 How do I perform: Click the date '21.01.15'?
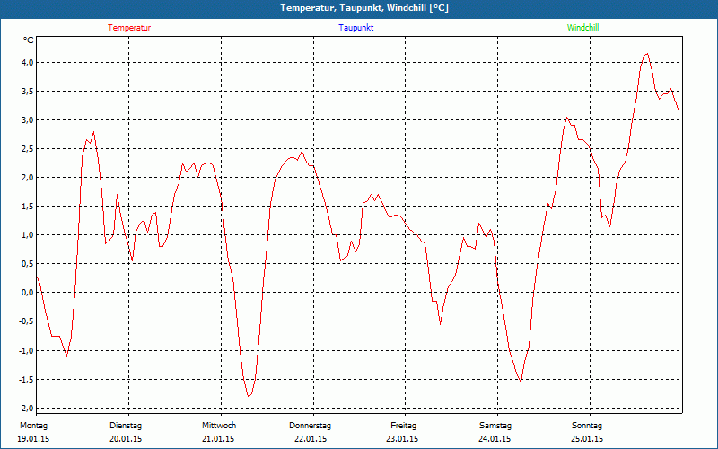click(x=218, y=439)
